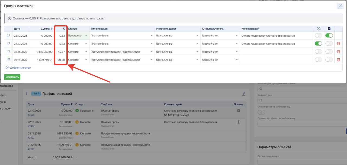Click the Сохранить button
Screen dimensions: 347x165
[x=12, y=77]
